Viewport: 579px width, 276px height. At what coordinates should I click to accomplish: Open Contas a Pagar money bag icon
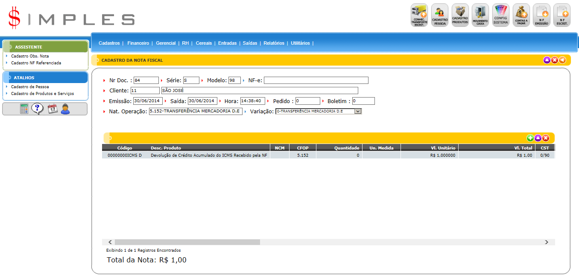pos(521,15)
